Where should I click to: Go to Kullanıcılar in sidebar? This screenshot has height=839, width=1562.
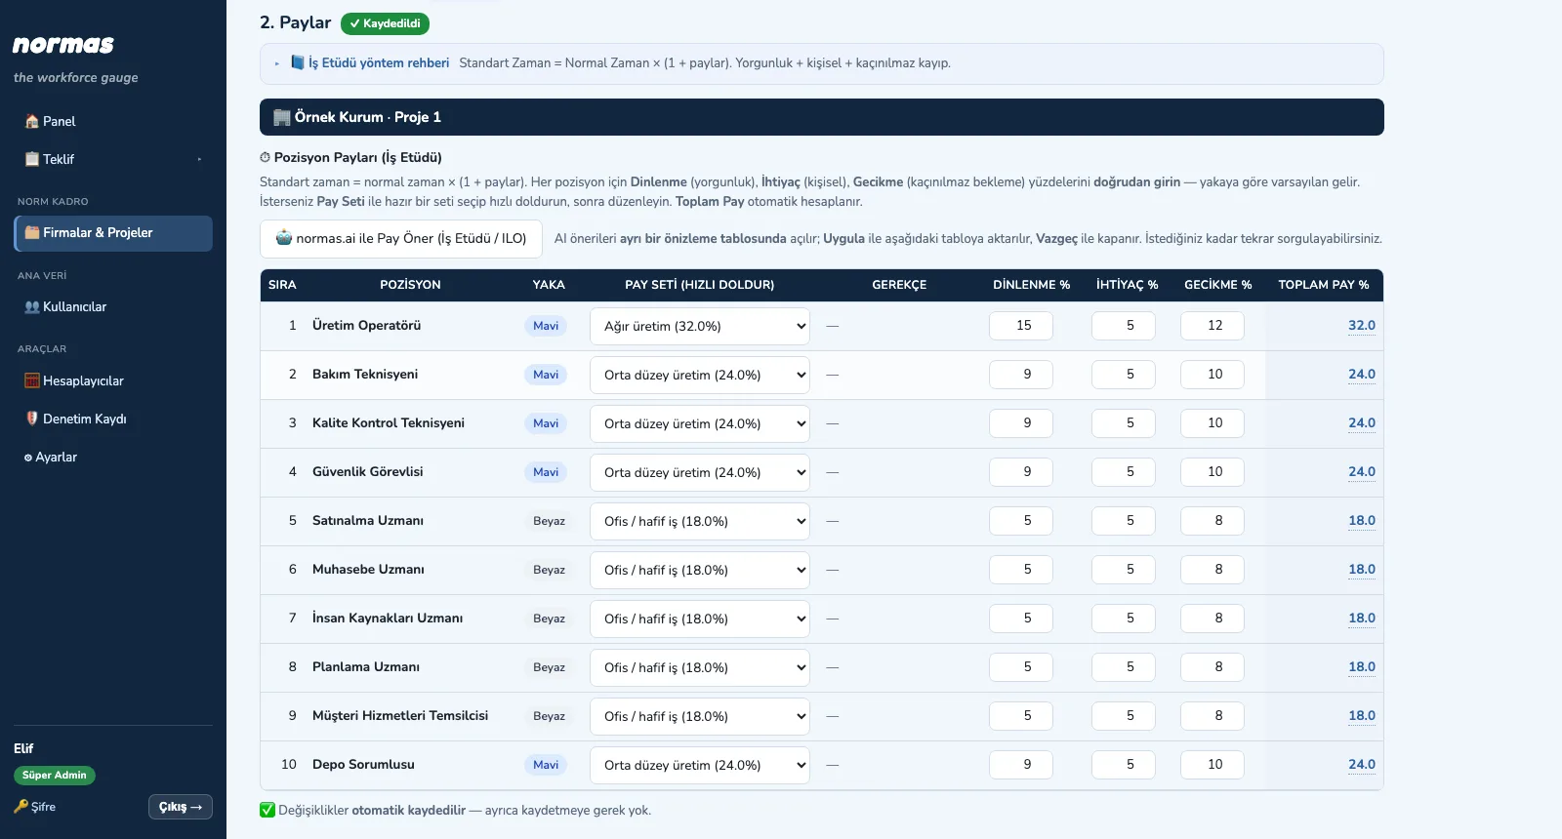click(113, 307)
